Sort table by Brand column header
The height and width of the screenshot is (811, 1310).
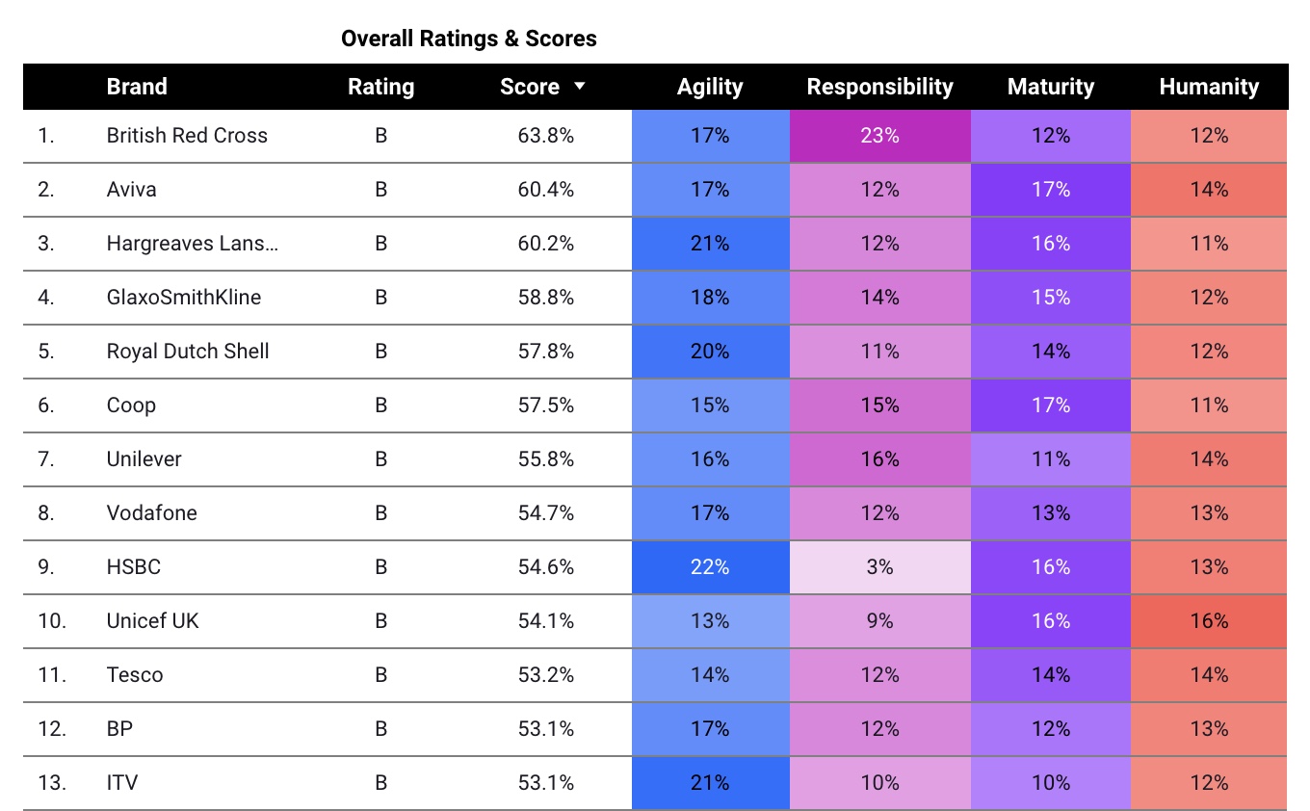(x=137, y=87)
